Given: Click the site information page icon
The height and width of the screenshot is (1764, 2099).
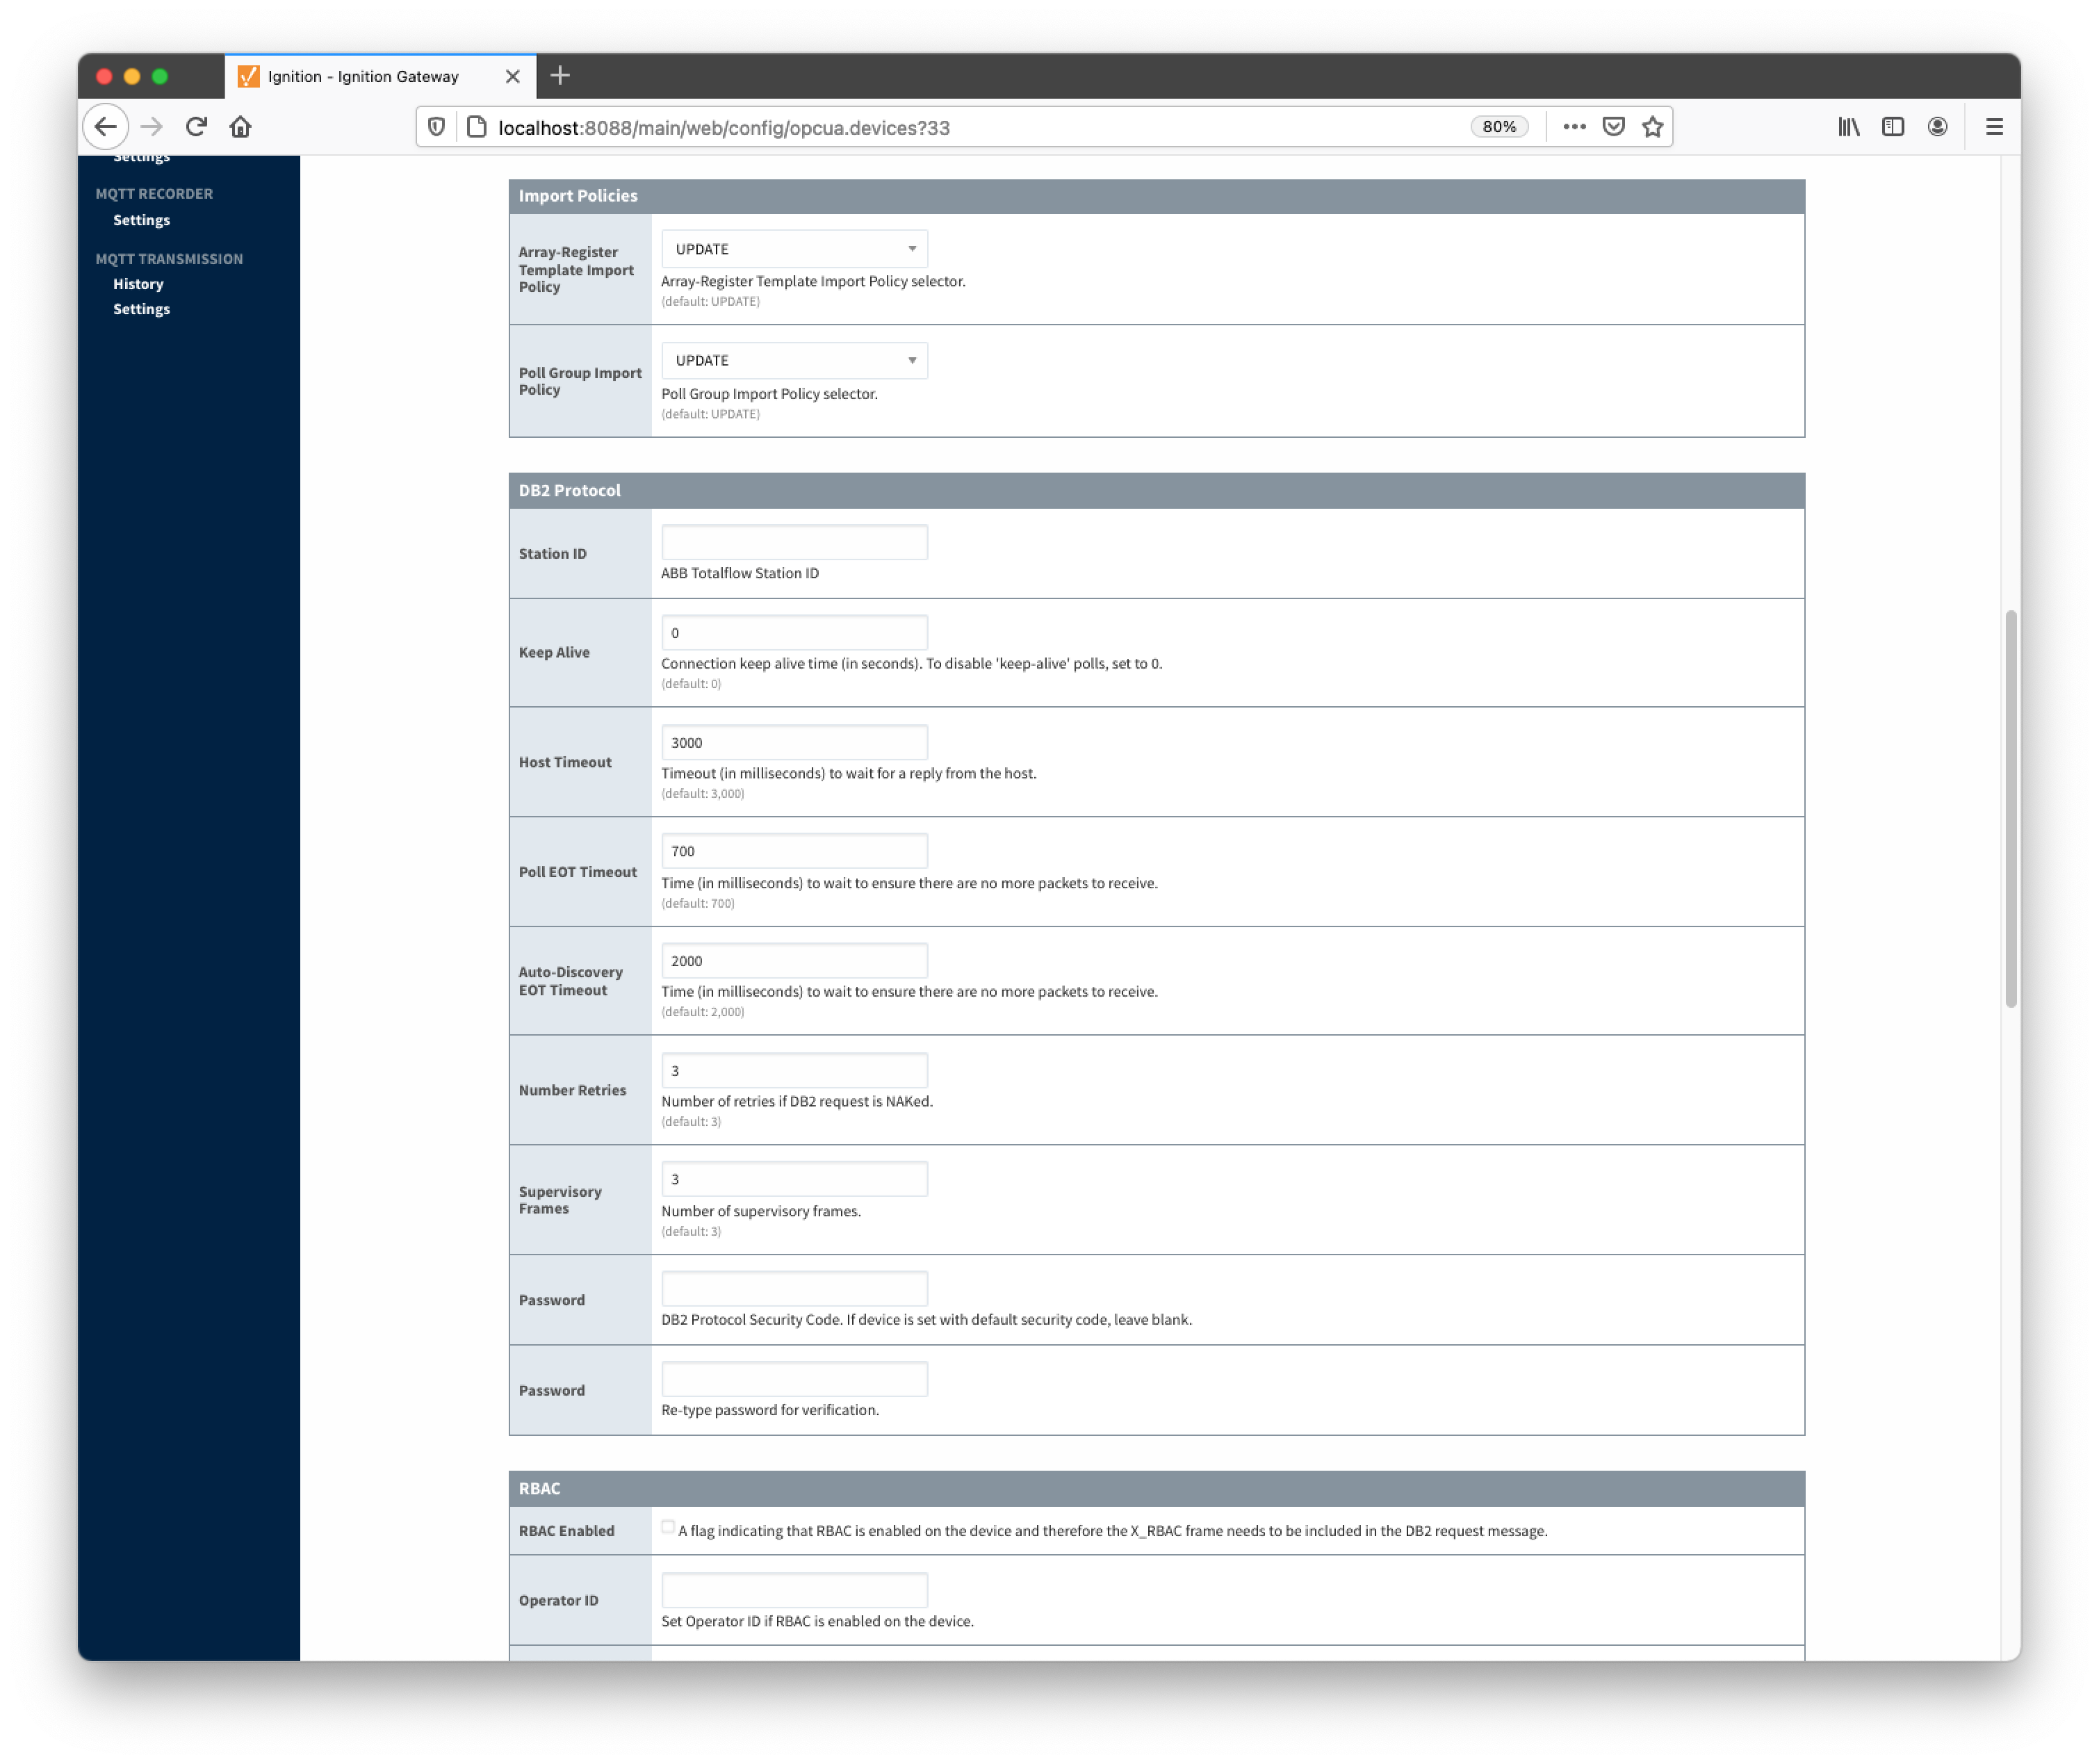Looking at the screenshot, I should (477, 127).
